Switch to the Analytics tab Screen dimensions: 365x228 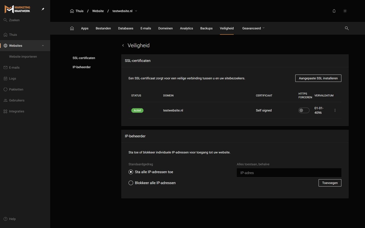click(x=186, y=28)
